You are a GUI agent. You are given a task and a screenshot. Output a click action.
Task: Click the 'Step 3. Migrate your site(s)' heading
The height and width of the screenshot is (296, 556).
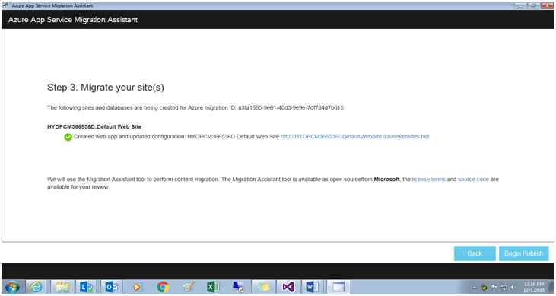[106, 88]
